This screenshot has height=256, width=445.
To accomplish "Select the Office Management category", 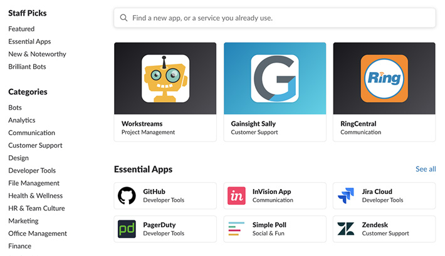I will click(38, 233).
